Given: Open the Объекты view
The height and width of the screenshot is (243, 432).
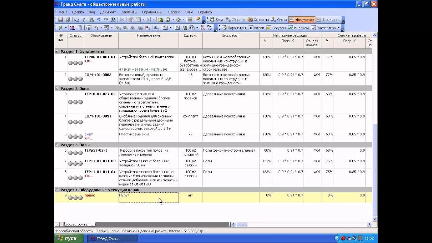Looking at the screenshot, I should pos(258,20).
